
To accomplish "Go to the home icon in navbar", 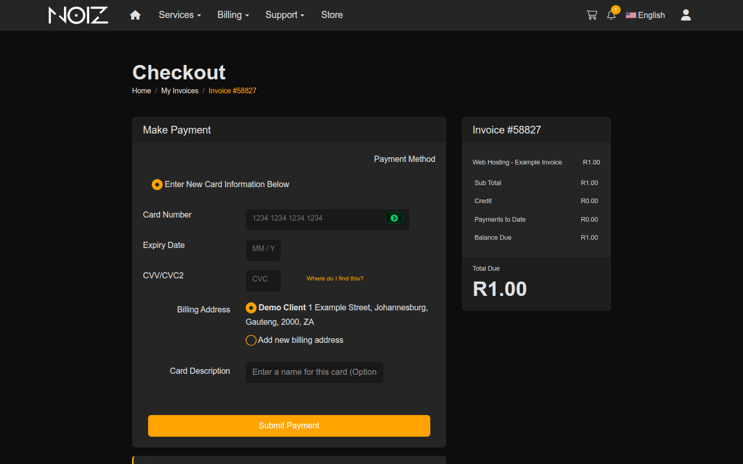I will tap(135, 15).
